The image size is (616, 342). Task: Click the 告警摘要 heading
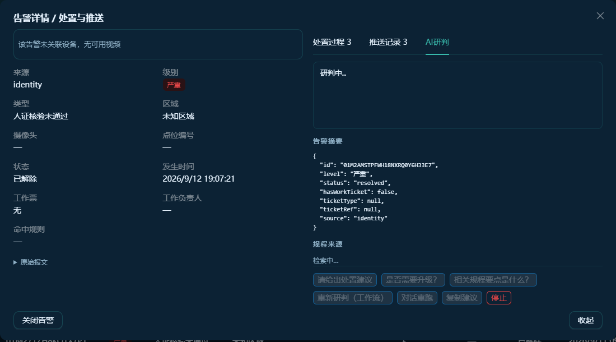tap(328, 141)
